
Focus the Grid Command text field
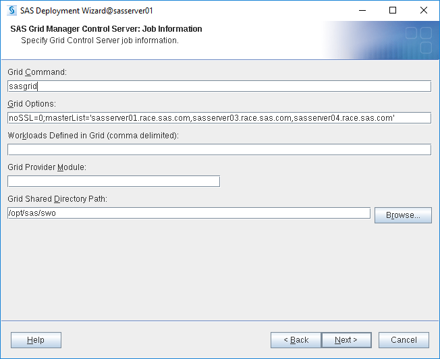pyautogui.click(x=219, y=86)
